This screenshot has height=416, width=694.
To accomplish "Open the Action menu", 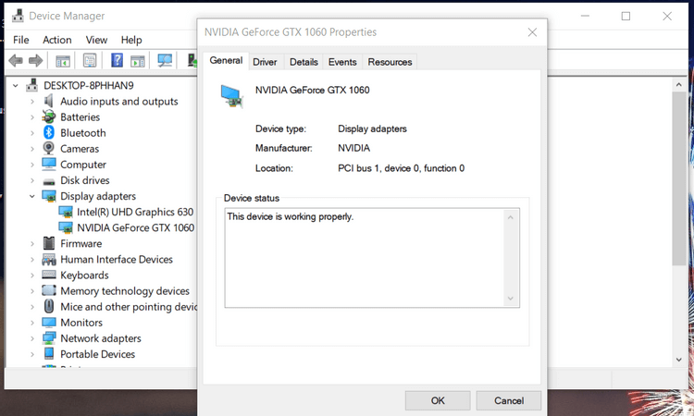I will [56, 40].
